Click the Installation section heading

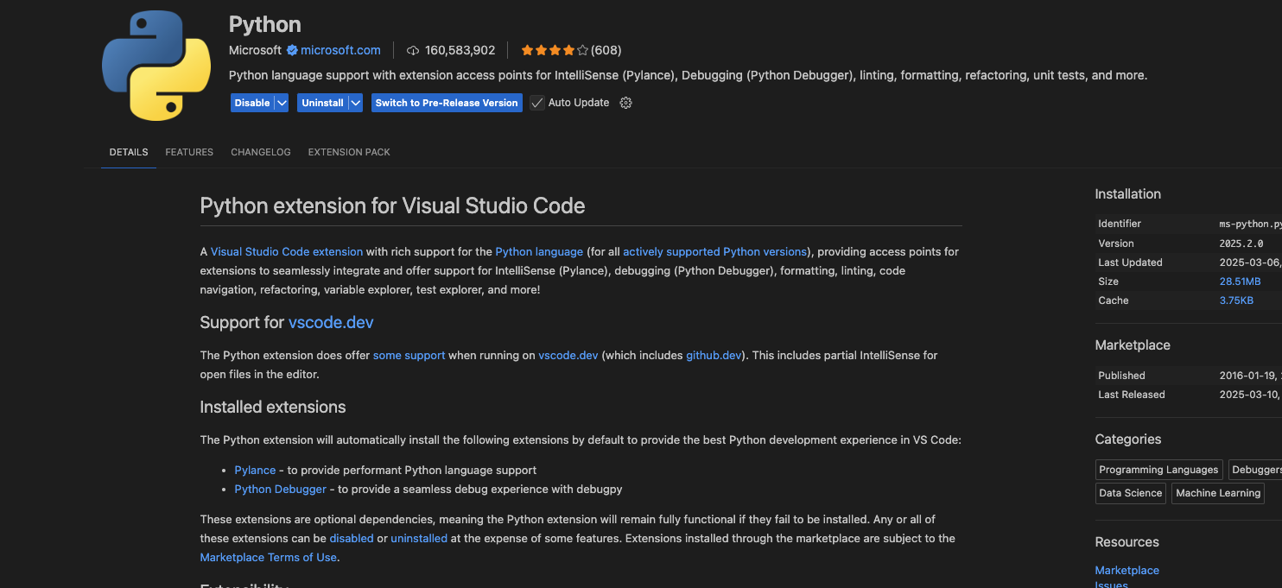pyautogui.click(x=1127, y=194)
